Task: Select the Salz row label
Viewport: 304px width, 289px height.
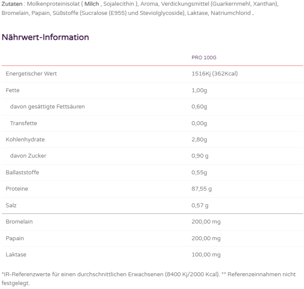Action: (11, 206)
